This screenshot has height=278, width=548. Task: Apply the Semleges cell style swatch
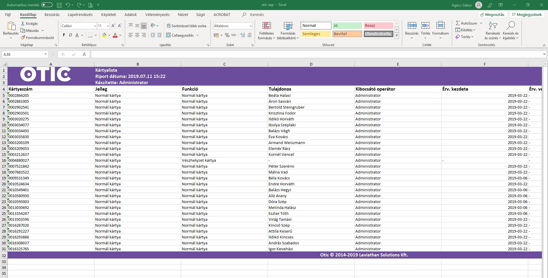coord(315,34)
